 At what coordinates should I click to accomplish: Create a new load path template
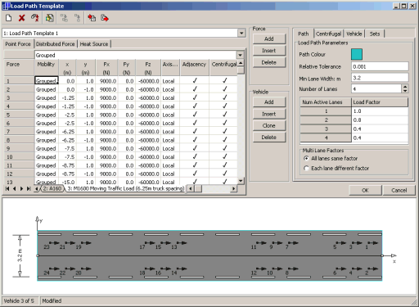[9, 18]
